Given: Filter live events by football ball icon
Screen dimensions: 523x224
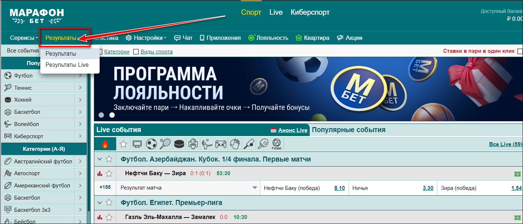Looking at the screenshot, I should (x=151, y=144).
